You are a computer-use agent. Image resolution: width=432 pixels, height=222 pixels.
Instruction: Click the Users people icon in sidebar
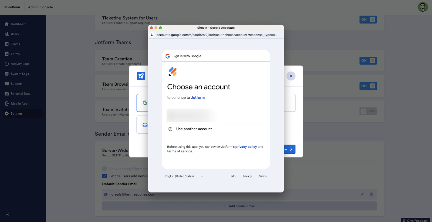click(7, 34)
